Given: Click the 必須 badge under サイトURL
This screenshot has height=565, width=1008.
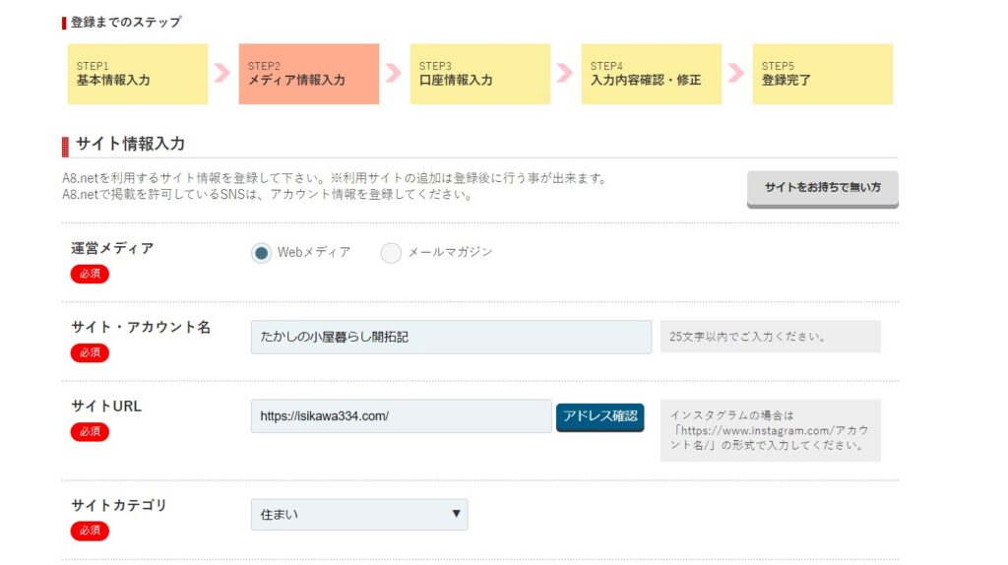Looking at the screenshot, I should click(x=90, y=432).
